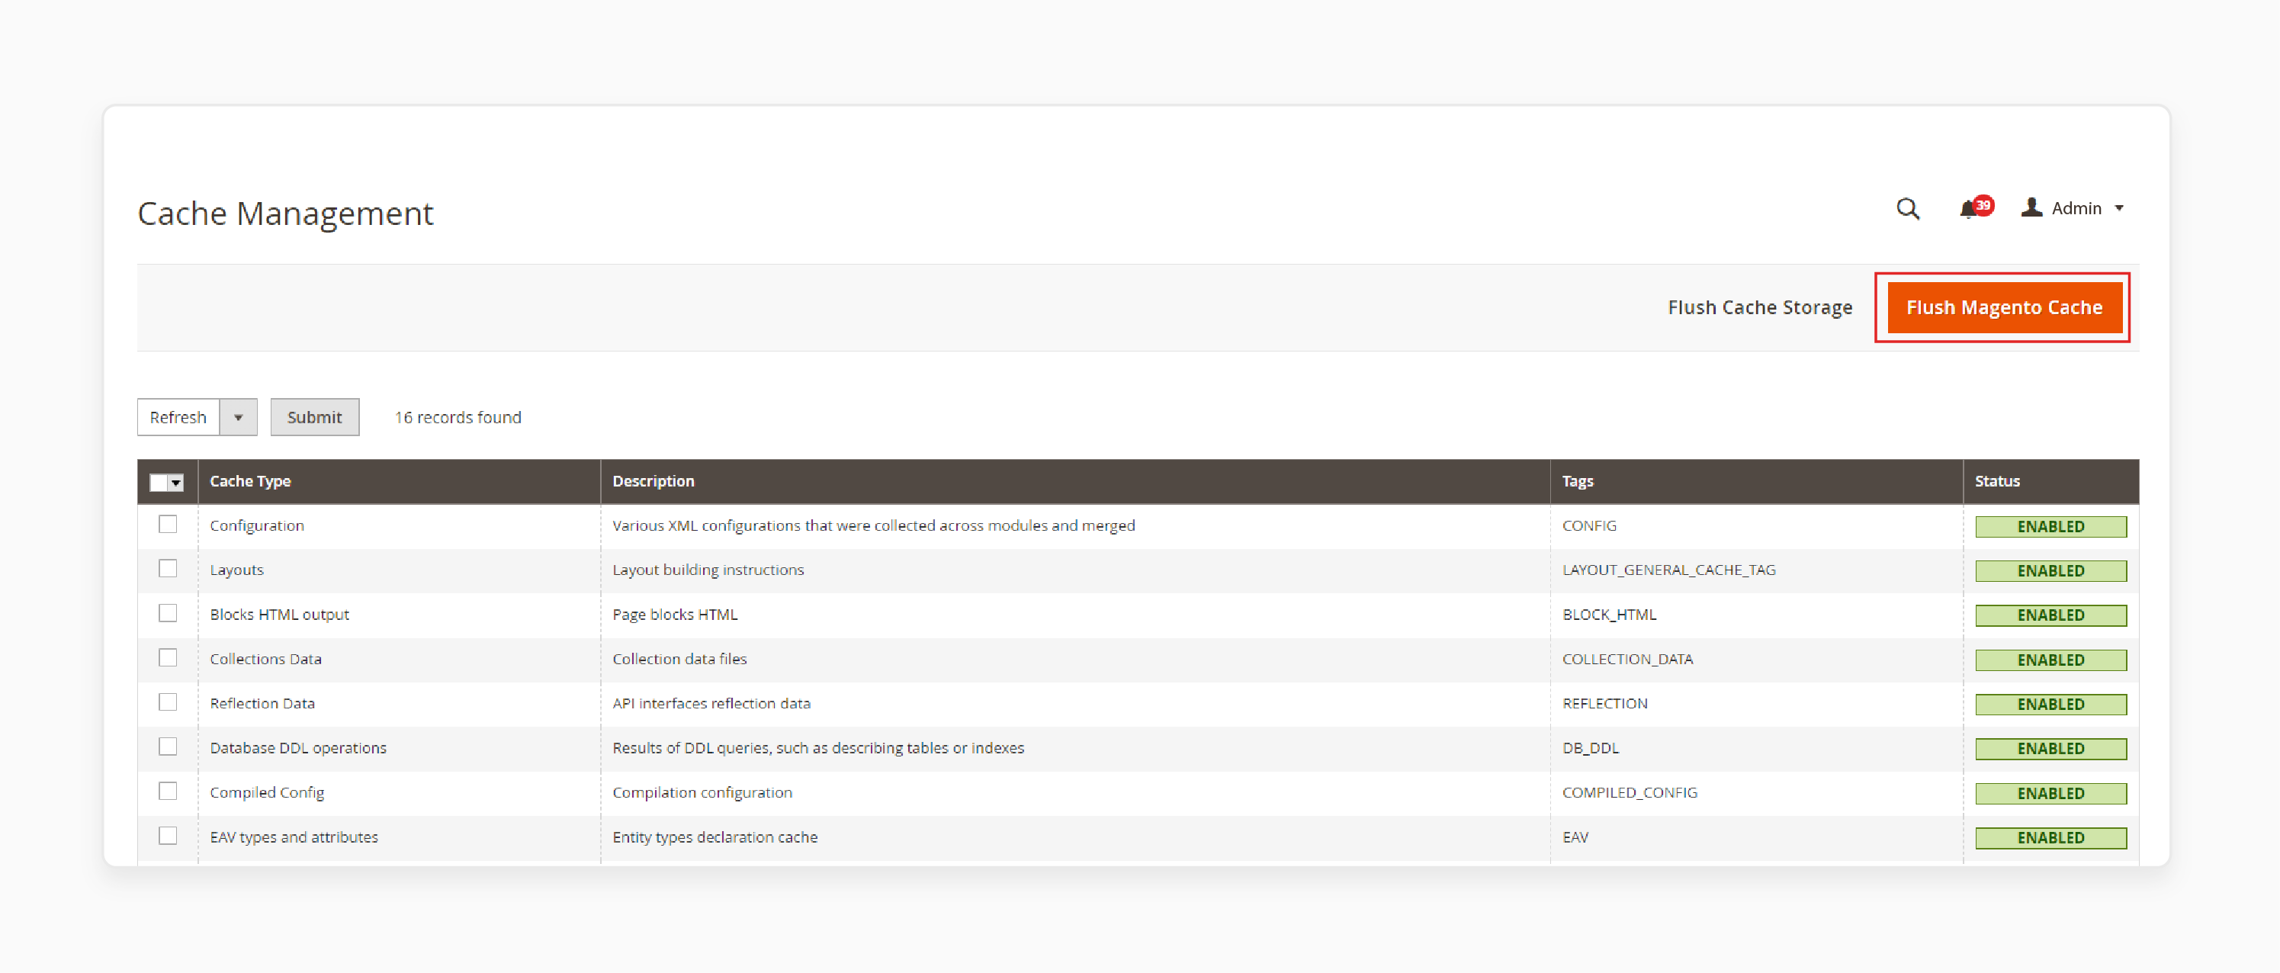Click Flush Magento Cache button
Image resolution: width=2280 pixels, height=973 pixels.
pos(2004,307)
